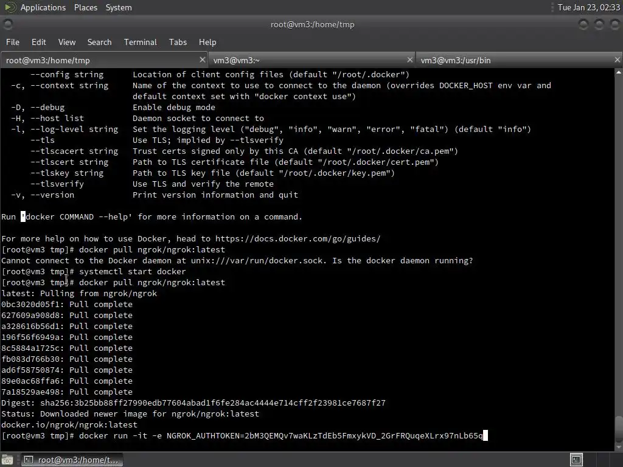The width and height of the screenshot is (623, 467).
Task: Click the '-l, --log-level string' option text
Action: [64, 129]
